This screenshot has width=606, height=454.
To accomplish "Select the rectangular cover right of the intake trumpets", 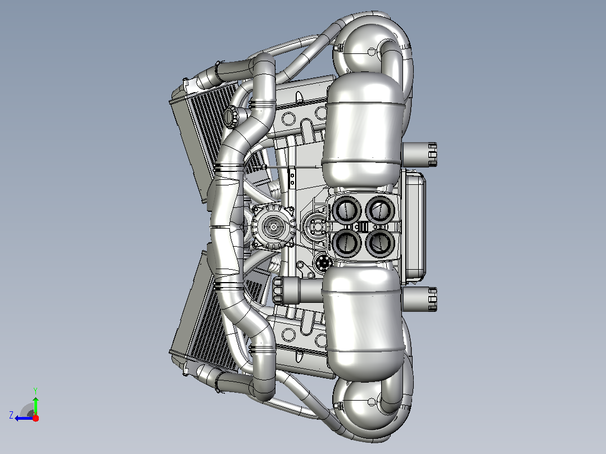I will click(x=414, y=227).
